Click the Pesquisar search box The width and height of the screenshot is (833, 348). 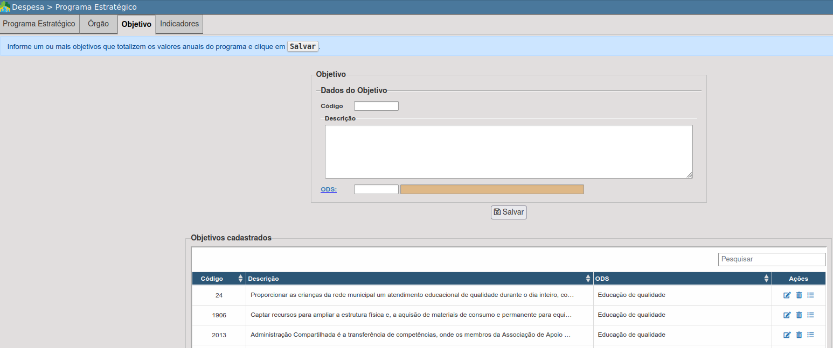point(772,259)
